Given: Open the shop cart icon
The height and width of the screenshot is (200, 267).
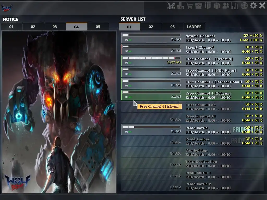Looking at the screenshot, I should tap(189, 6).
